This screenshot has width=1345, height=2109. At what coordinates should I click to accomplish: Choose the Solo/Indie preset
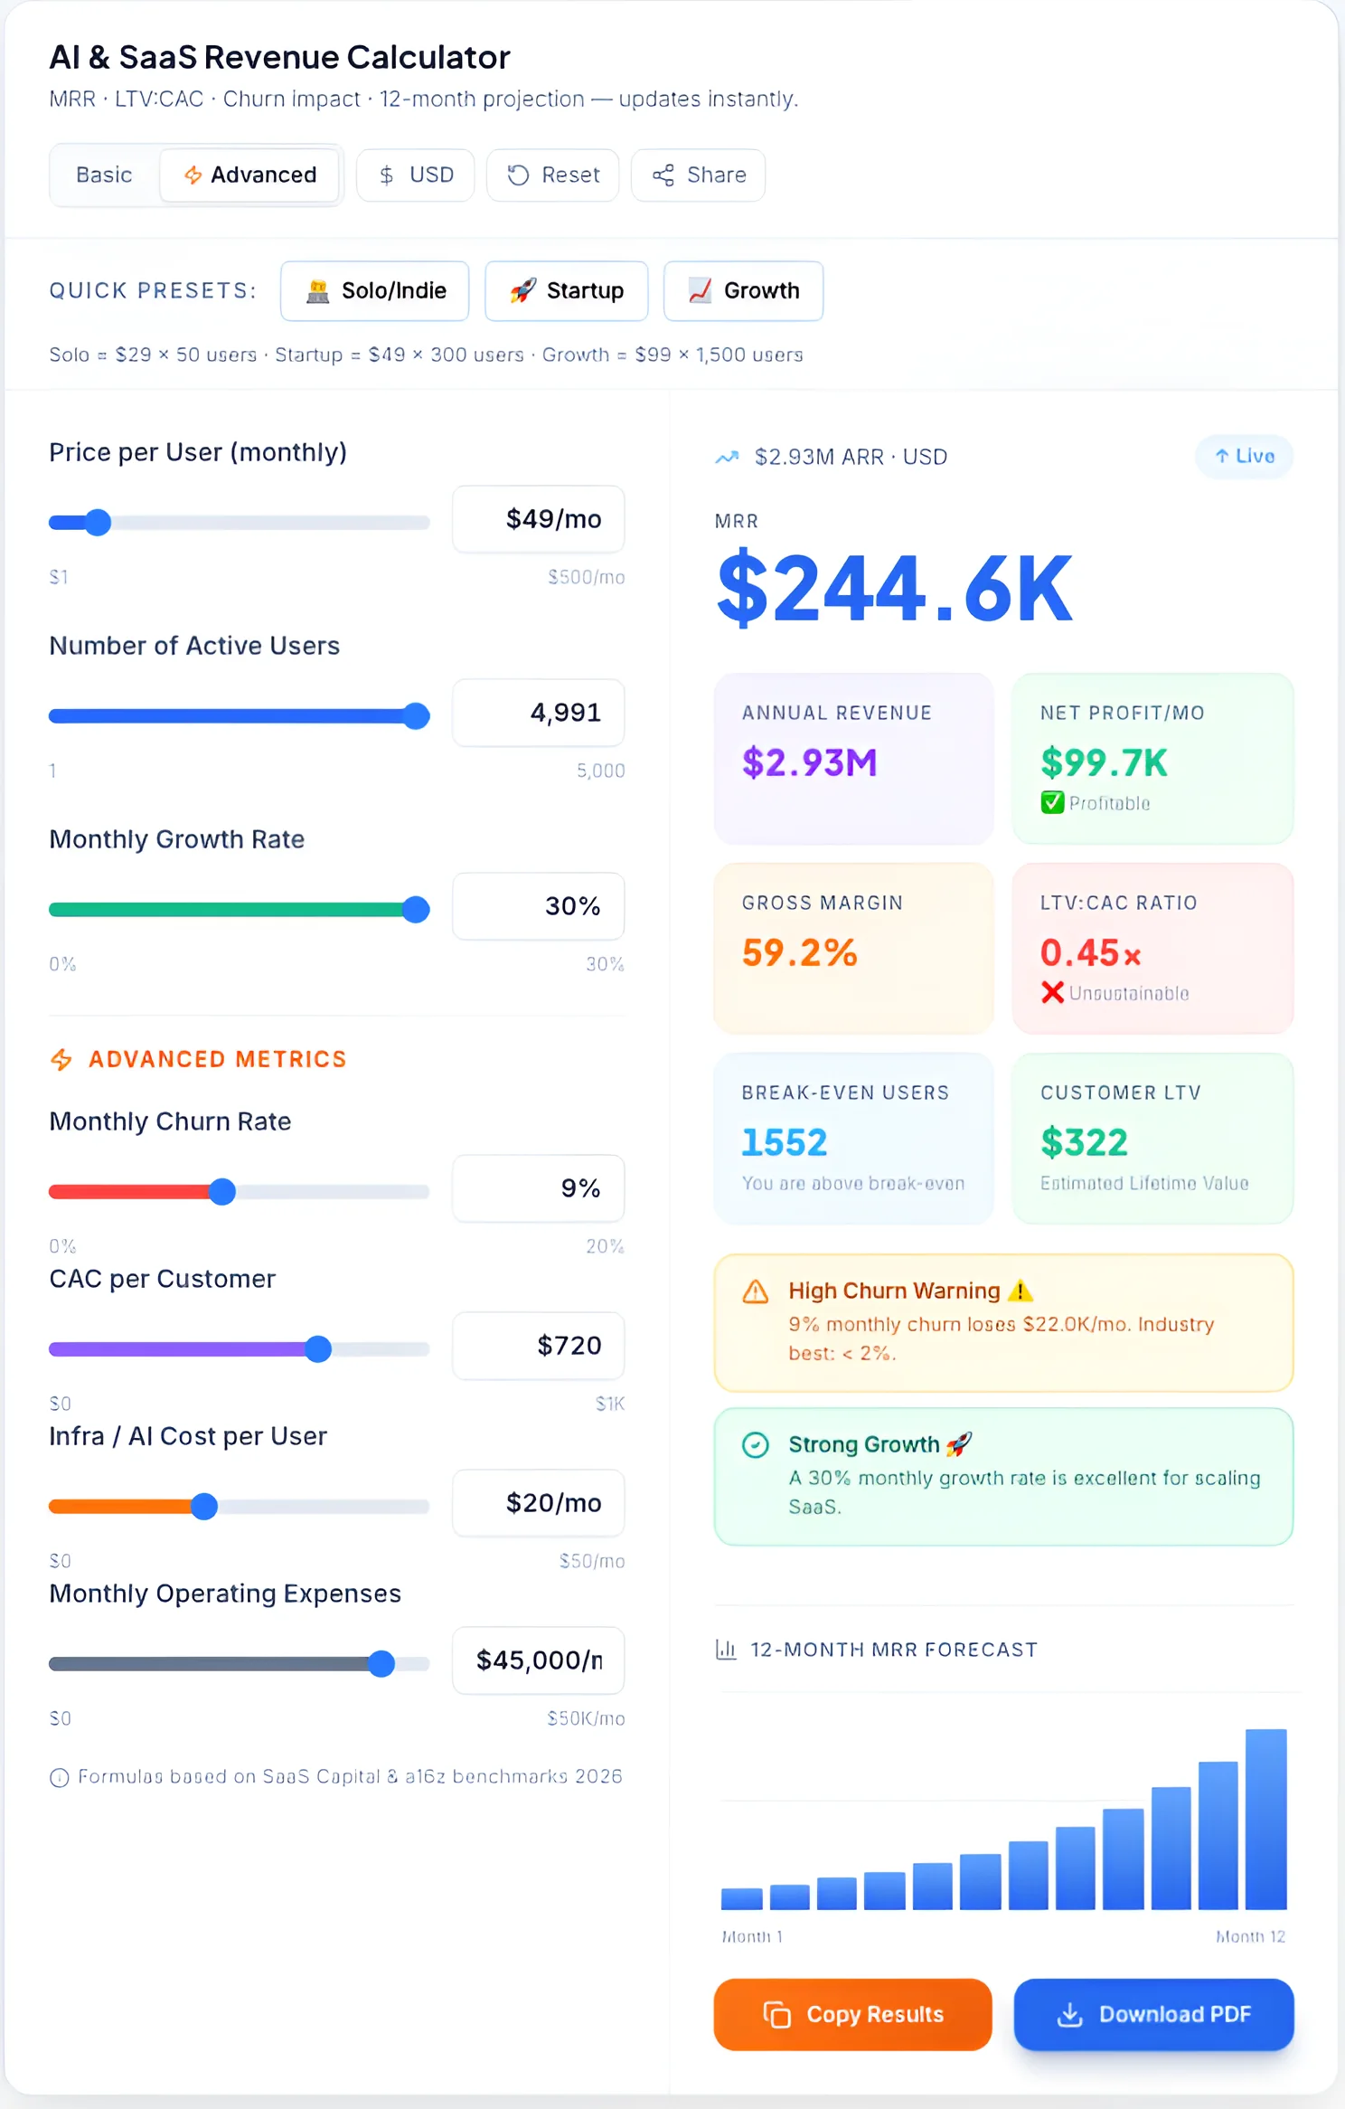[x=373, y=291]
